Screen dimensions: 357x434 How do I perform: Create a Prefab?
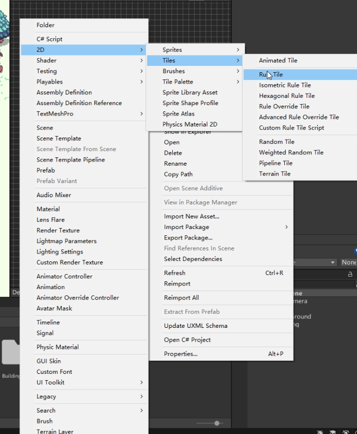point(84,170)
